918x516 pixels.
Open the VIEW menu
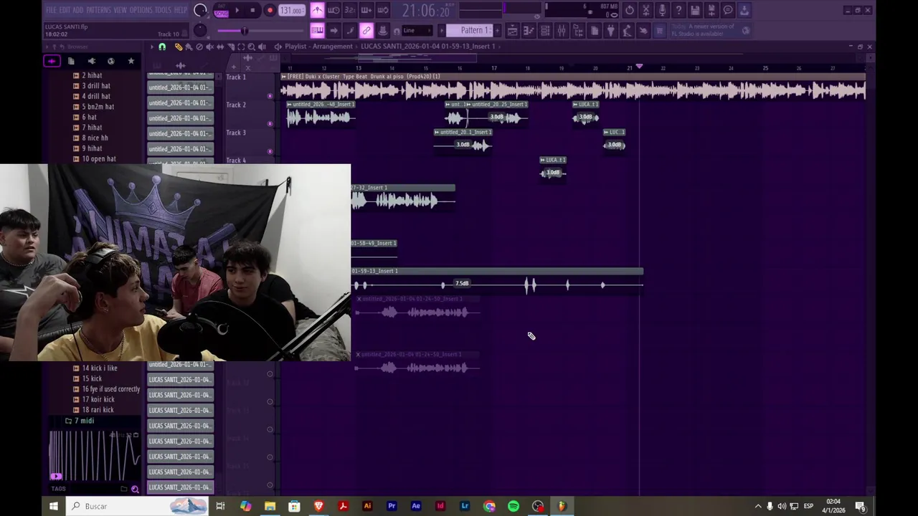pos(120,10)
